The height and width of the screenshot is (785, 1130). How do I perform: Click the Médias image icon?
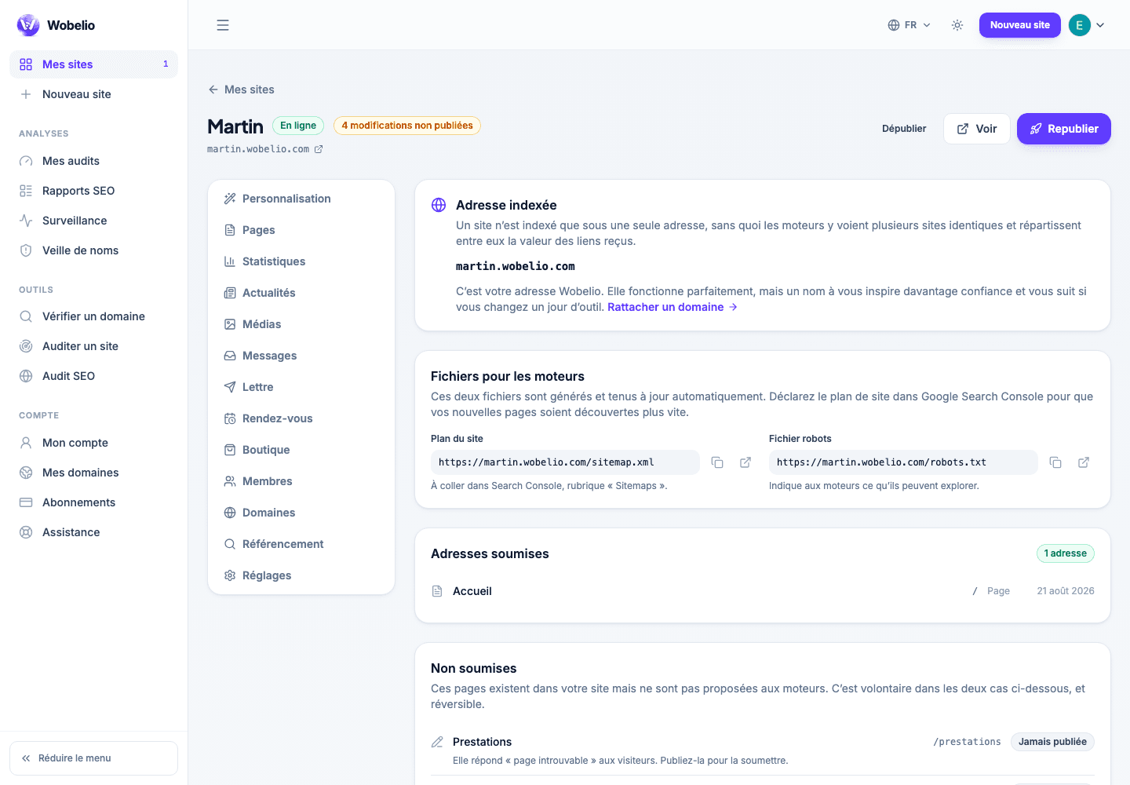tap(230, 324)
